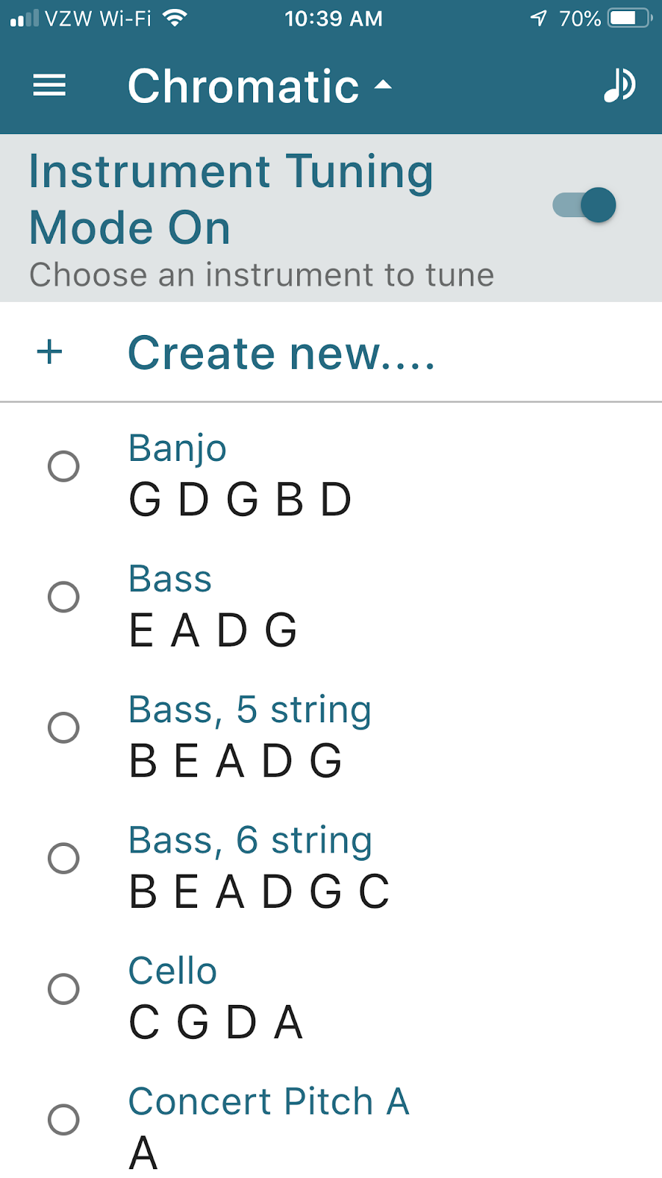Open the Chromatic title menu
Screen dimensions: 662x1178
click(243, 85)
